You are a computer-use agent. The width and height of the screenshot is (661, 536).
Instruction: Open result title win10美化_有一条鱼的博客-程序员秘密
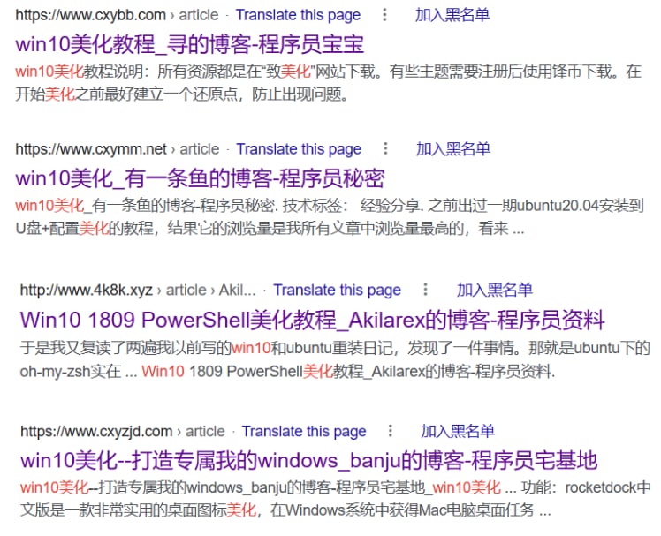200,178
